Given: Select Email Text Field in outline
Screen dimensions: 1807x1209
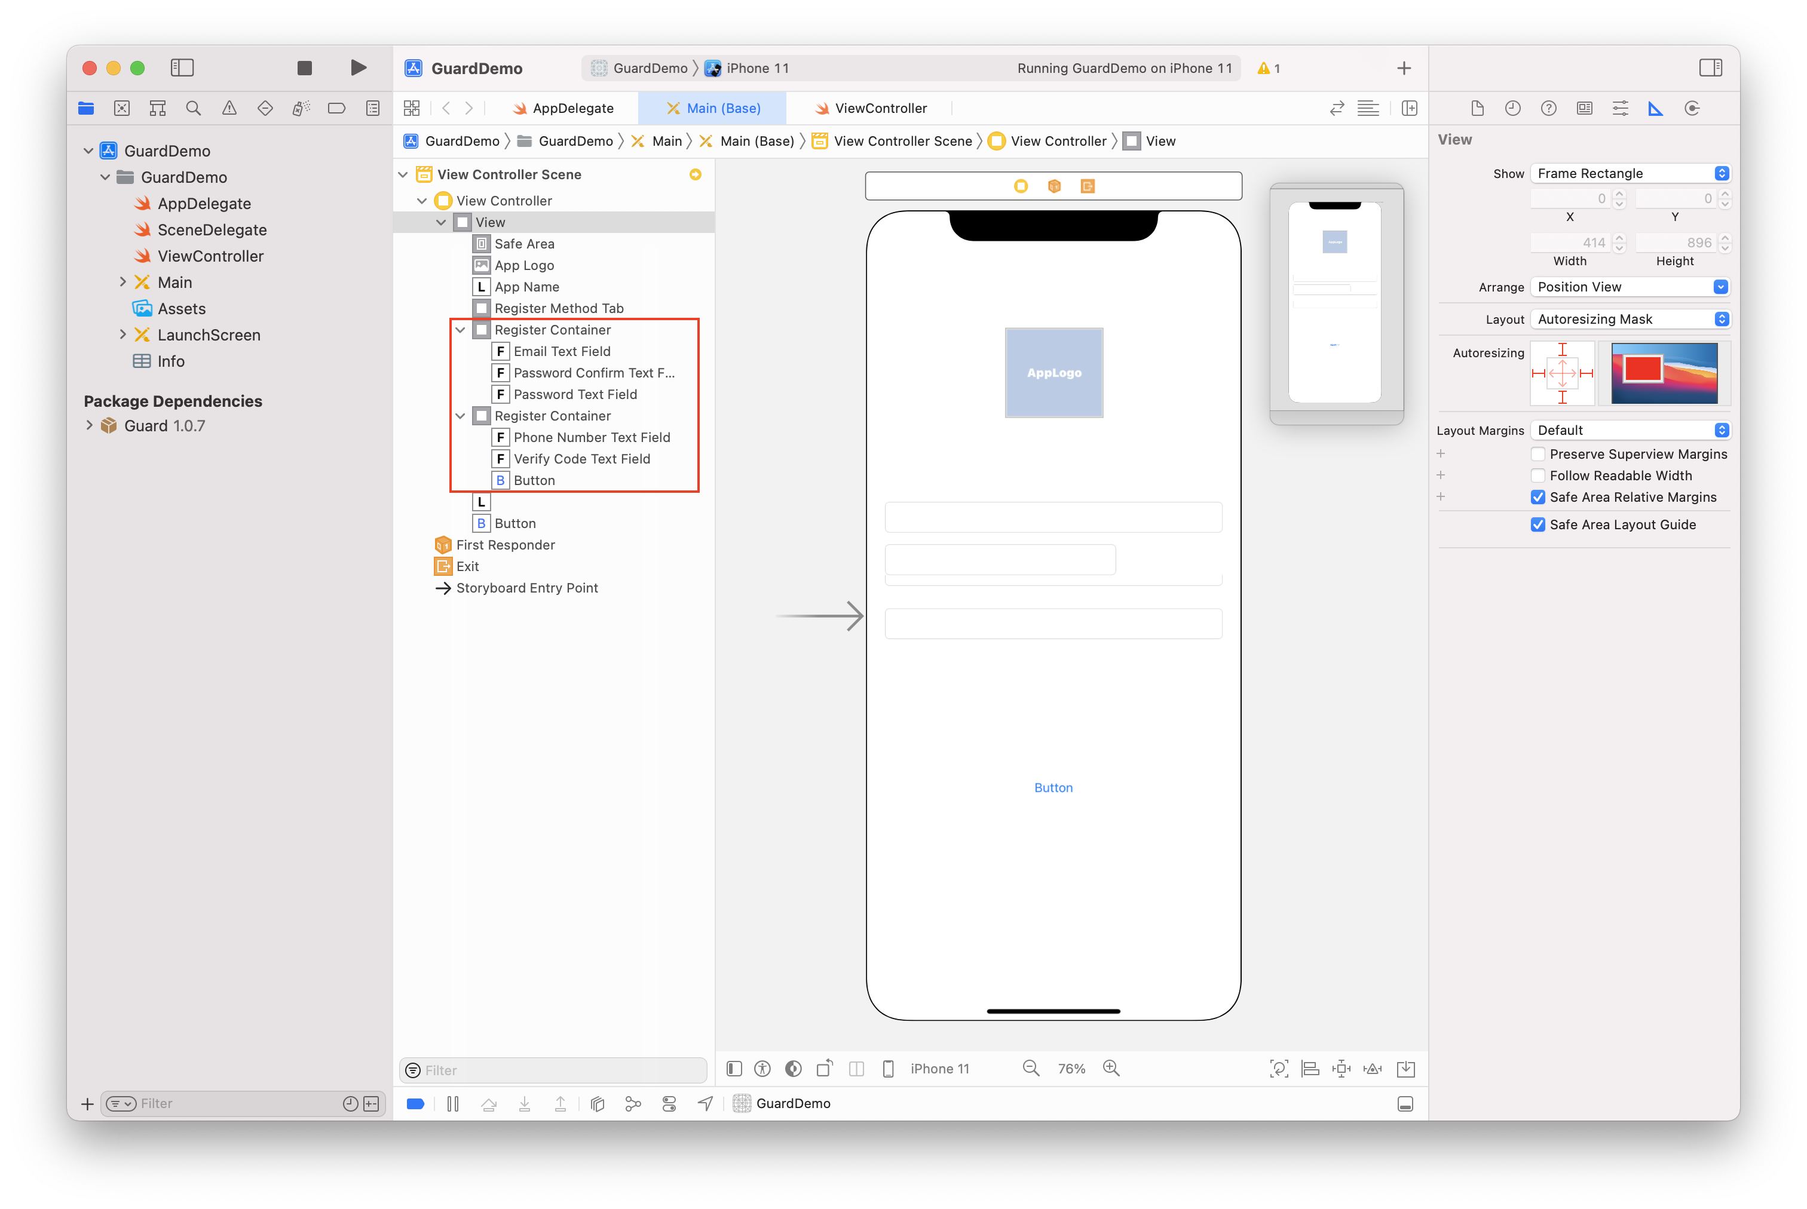Looking at the screenshot, I should point(562,352).
